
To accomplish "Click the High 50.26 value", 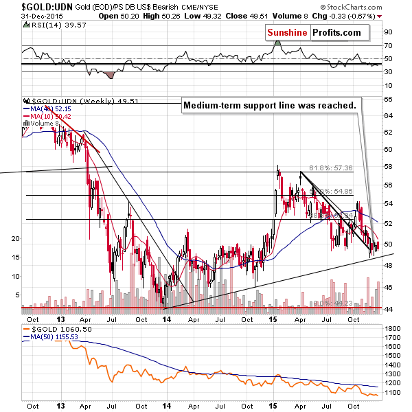I will tap(161, 16).
